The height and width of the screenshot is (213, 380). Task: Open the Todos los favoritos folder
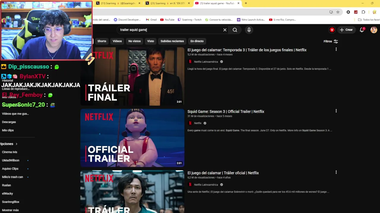[369, 20]
